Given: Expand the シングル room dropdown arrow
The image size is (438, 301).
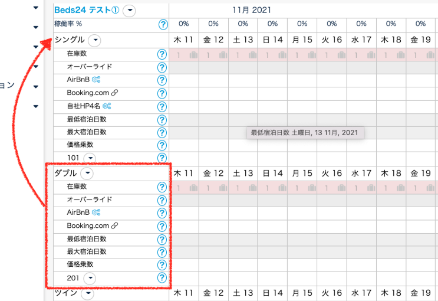Looking at the screenshot, I should click(x=94, y=40).
